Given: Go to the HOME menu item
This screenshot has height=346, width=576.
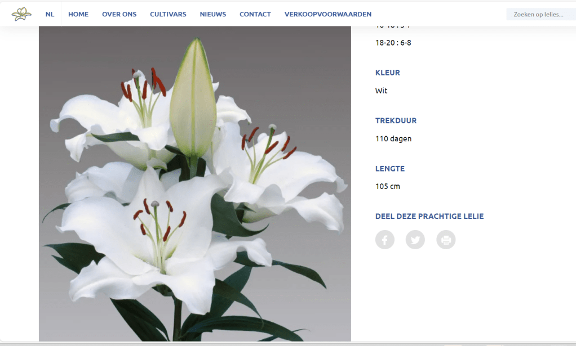Looking at the screenshot, I should 78,14.
